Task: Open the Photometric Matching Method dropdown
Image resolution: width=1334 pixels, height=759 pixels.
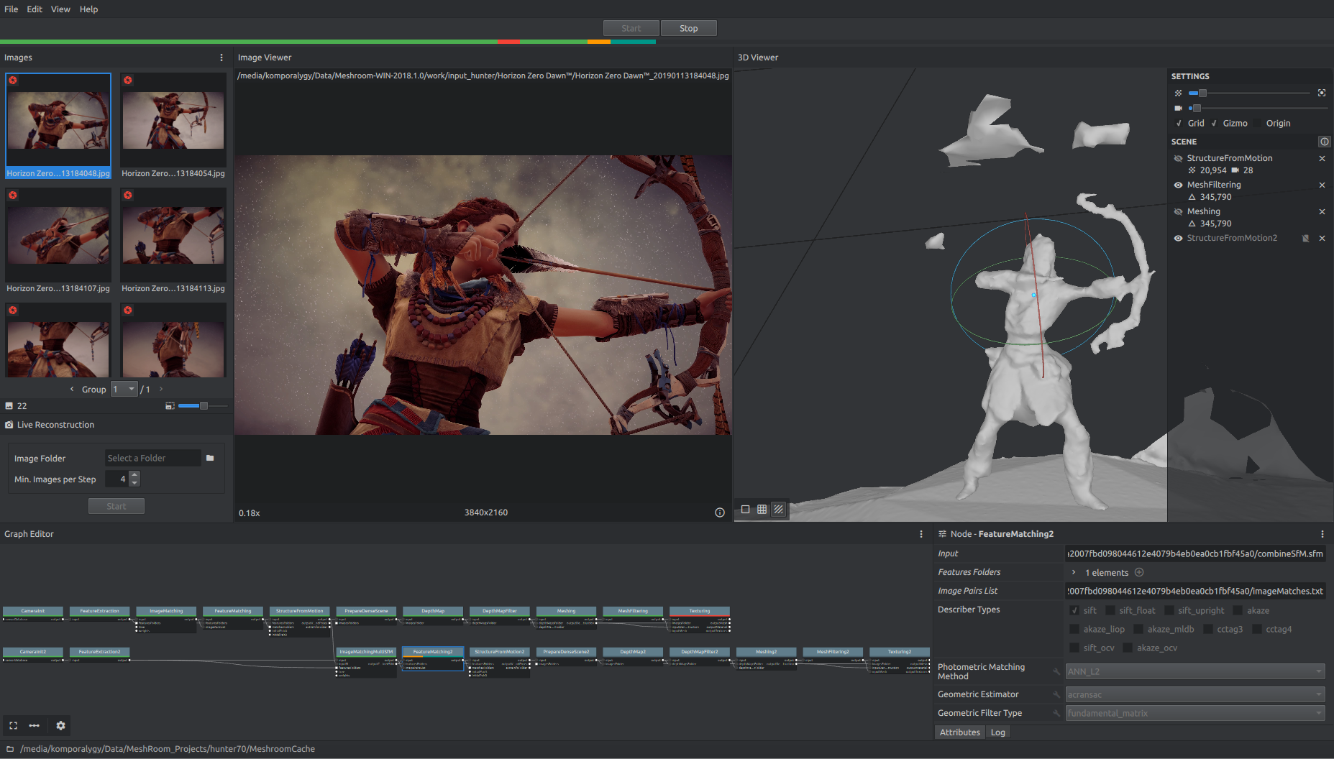Action: [x=1195, y=671]
